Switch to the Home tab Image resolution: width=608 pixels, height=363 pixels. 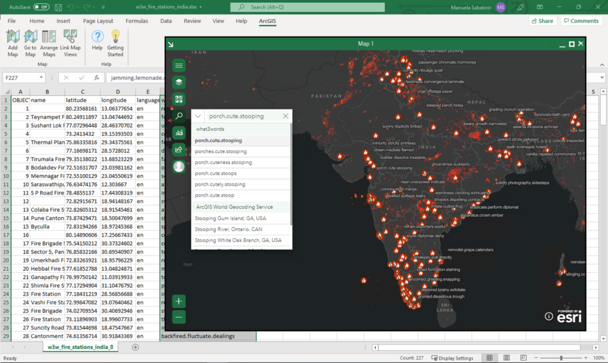[37, 21]
